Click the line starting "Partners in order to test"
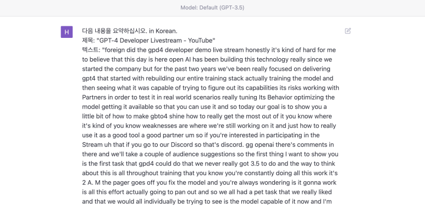This screenshot has width=425, height=206. (x=208, y=97)
